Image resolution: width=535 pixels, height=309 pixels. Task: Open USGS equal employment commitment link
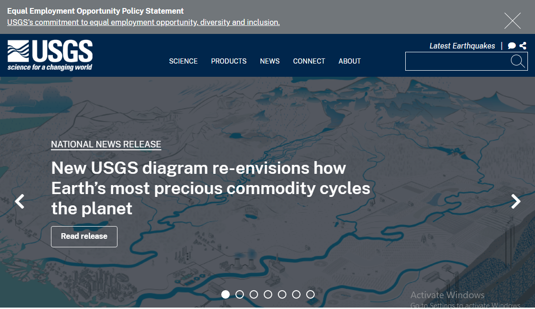pos(143,22)
